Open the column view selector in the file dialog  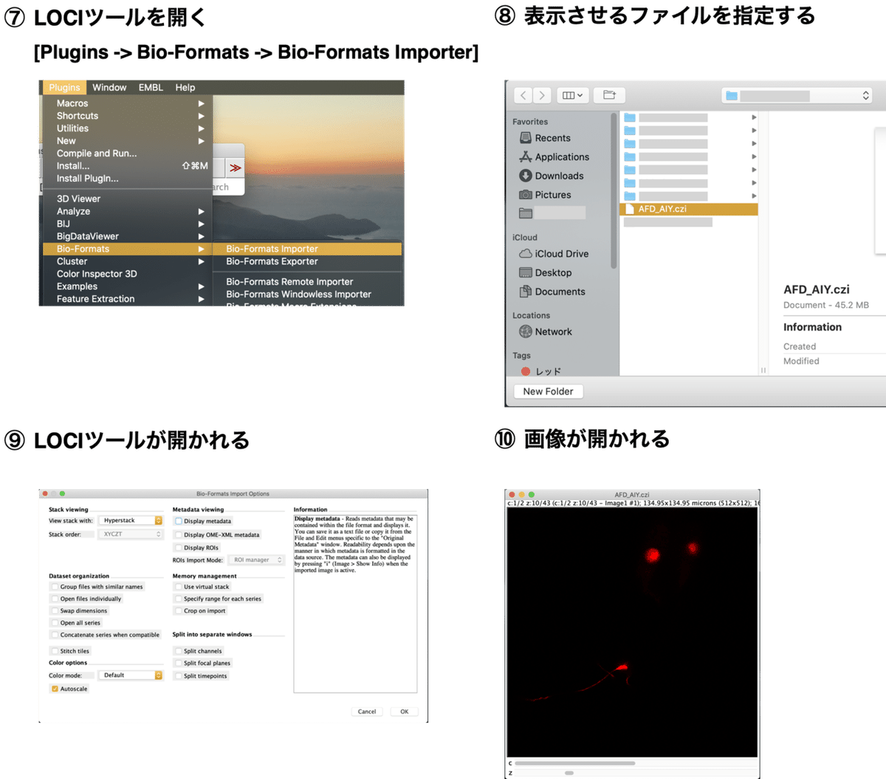click(x=572, y=95)
